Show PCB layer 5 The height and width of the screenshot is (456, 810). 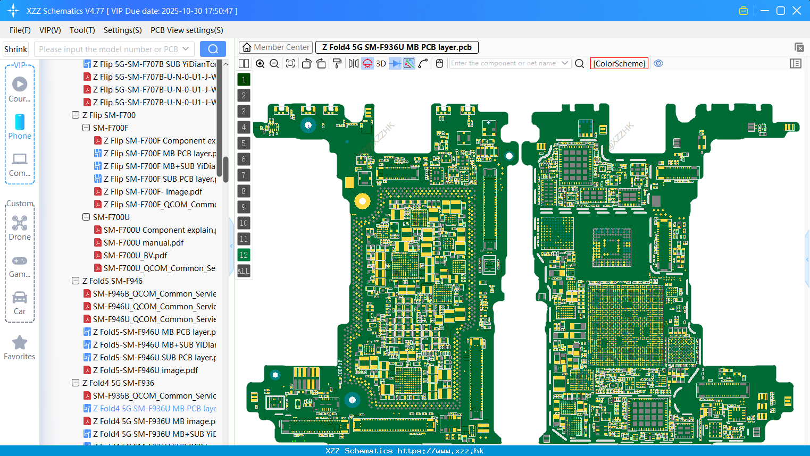point(244,143)
